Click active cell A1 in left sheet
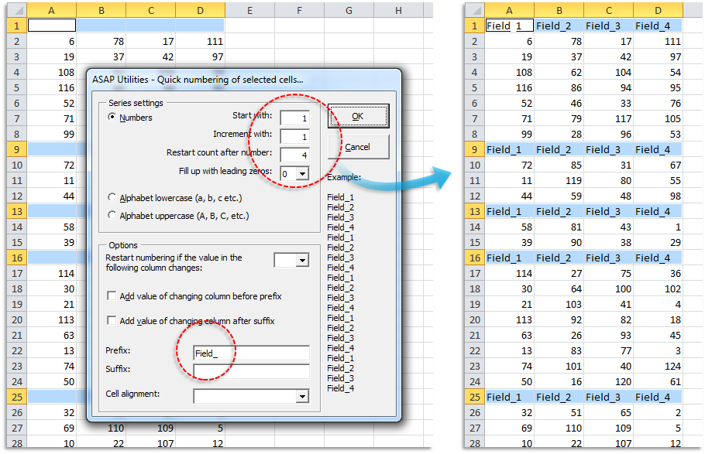Screen dimensions: 705x454 (52, 26)
